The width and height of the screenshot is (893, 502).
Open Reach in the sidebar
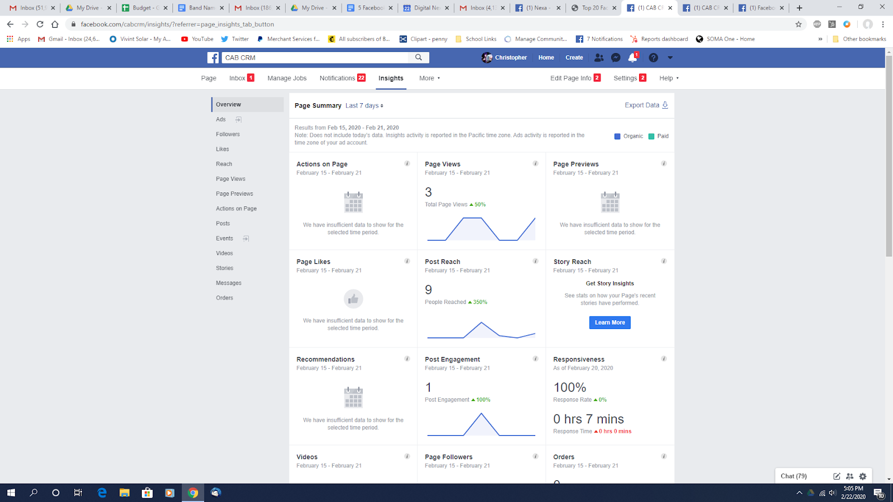click(224, 164)
